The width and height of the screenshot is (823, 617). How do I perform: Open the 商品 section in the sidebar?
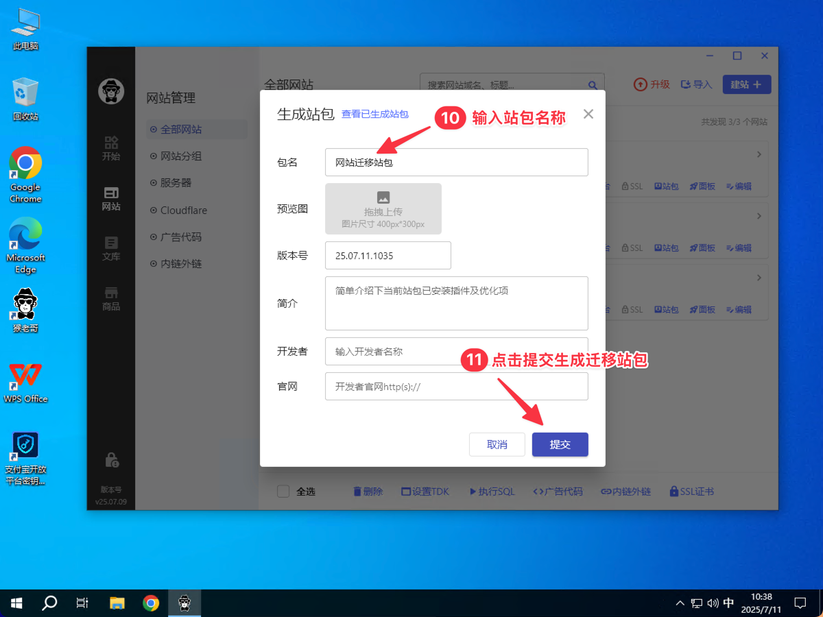coord(111,298)
